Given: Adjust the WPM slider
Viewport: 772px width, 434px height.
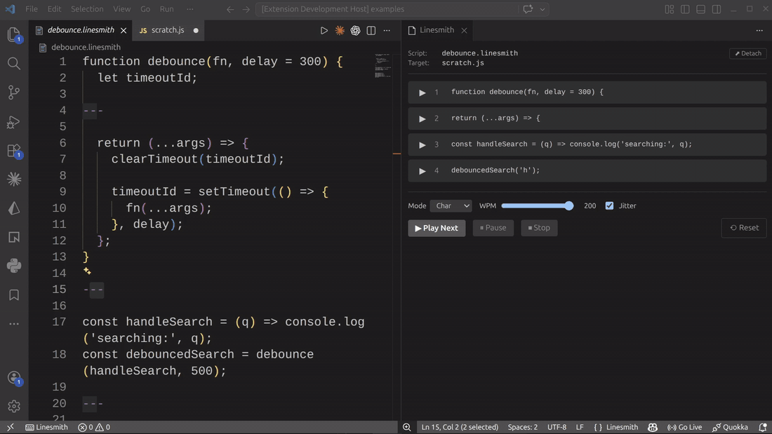Looking at the screenshot, I should (538, 205).
